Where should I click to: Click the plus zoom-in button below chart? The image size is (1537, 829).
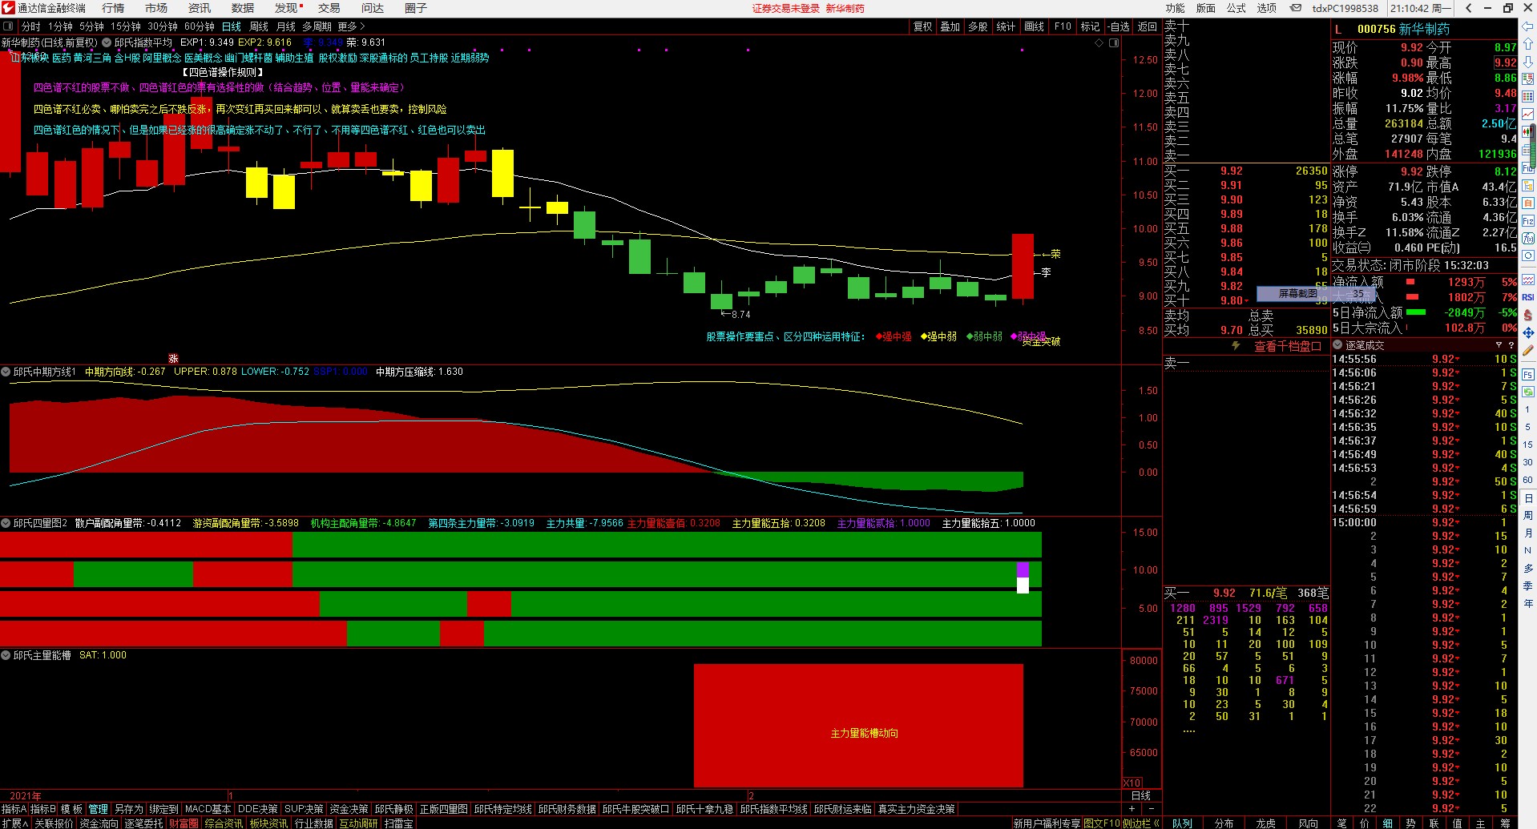[1132, 809]
